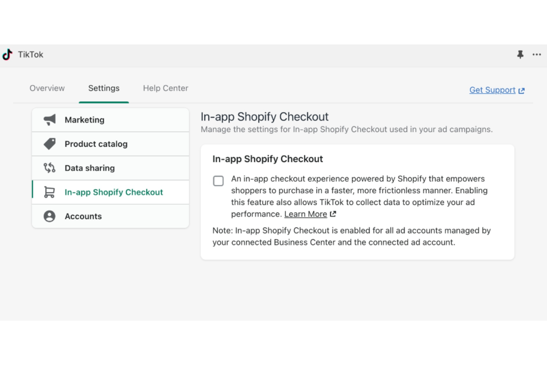Image resolution: width=547 pixels, height=365 pixels.
Task: Select Data sharing in sidebar
Action: point(90,168)
